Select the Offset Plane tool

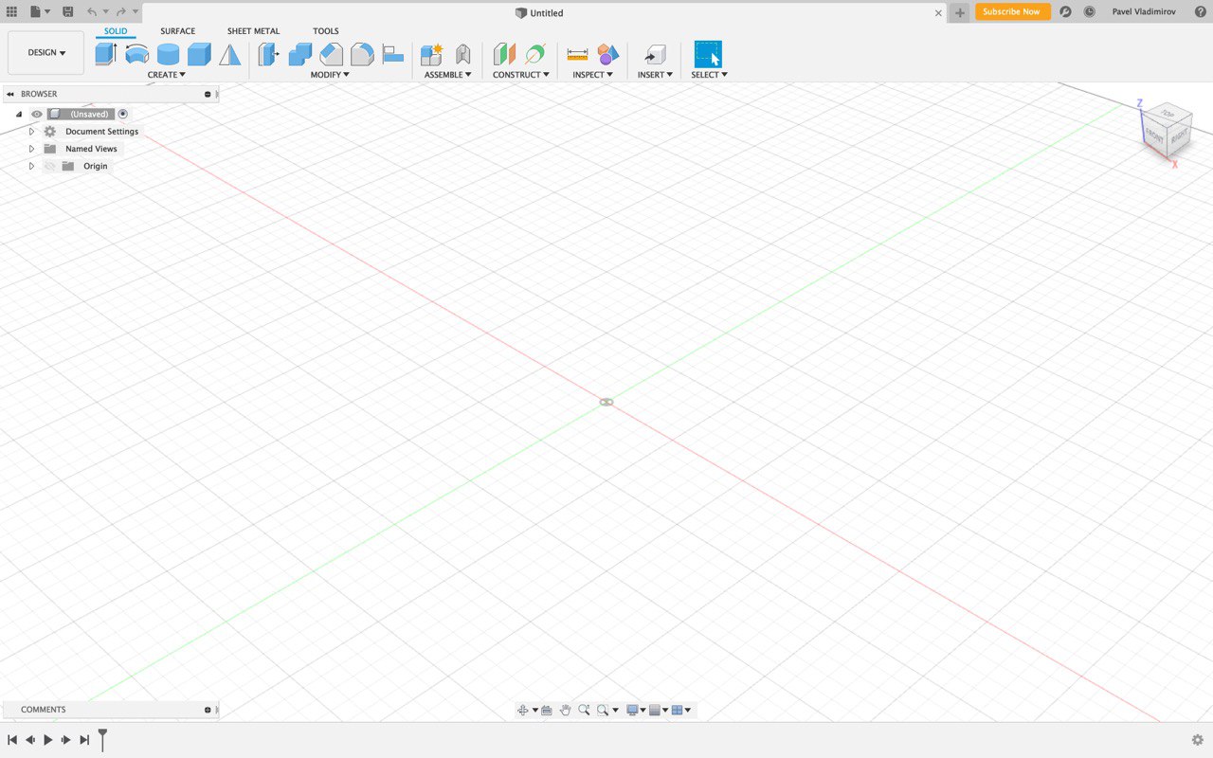point(504,54)
